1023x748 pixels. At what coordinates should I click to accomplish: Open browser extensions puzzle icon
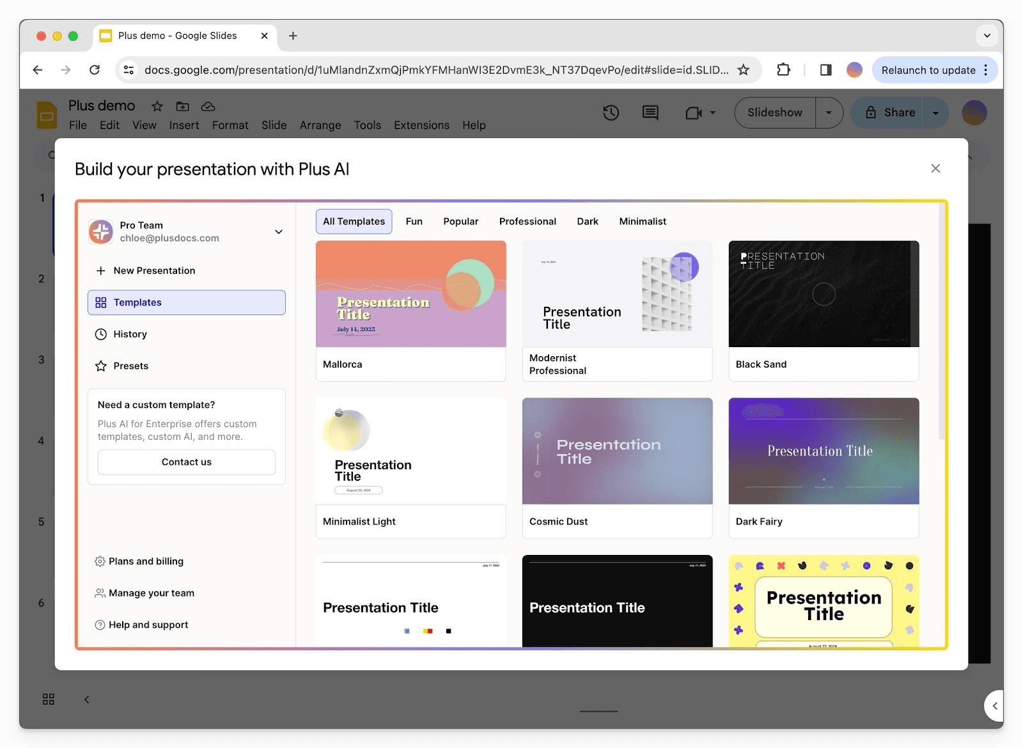tap(783, 70)
